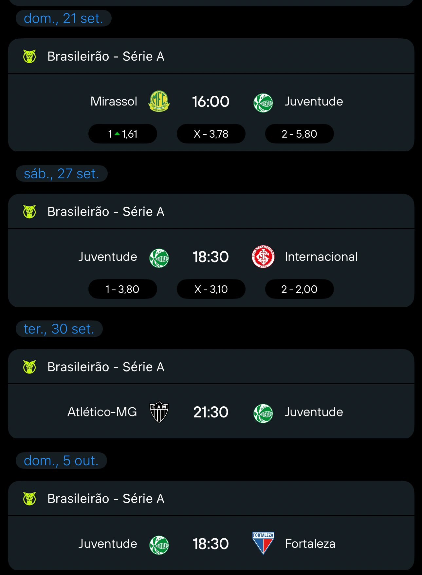Click Juventude crest in Mirassol match

[263, 103]
